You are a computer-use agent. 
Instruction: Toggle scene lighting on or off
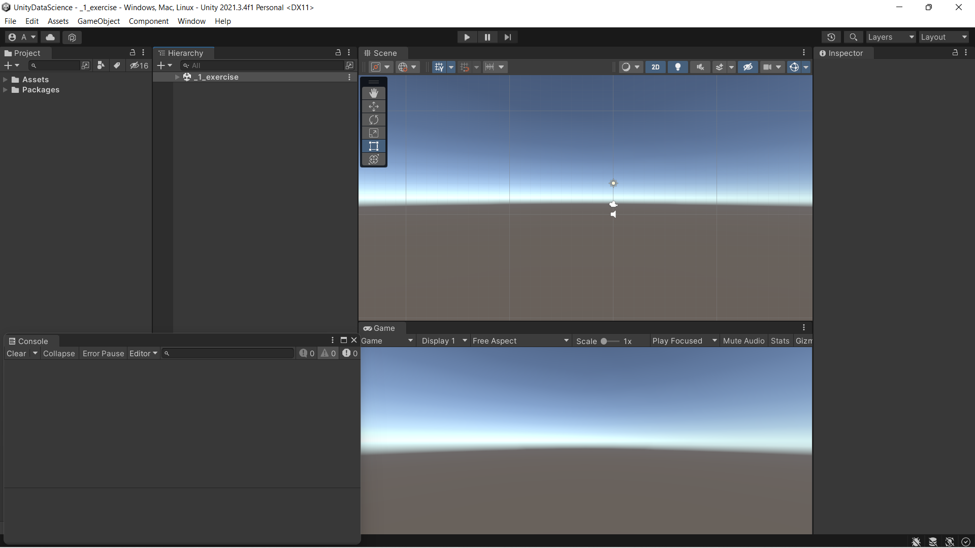678,66
